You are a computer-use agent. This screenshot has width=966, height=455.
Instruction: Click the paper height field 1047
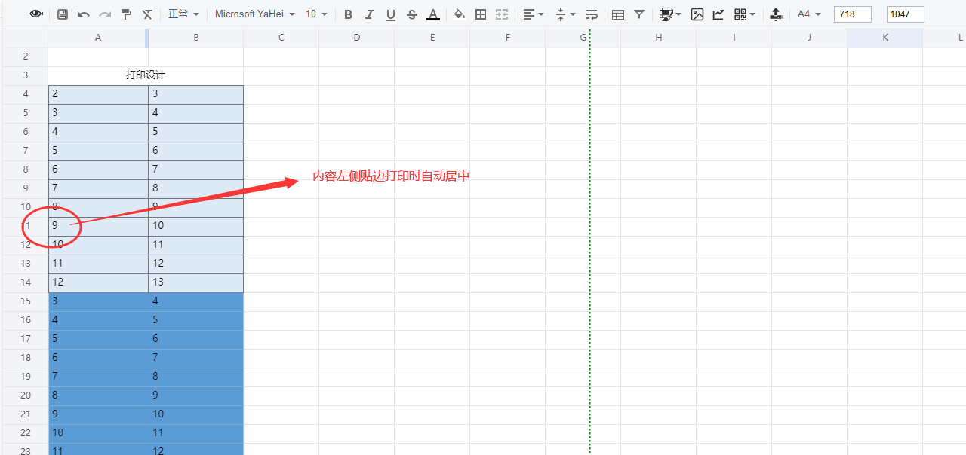click(906, 14)
